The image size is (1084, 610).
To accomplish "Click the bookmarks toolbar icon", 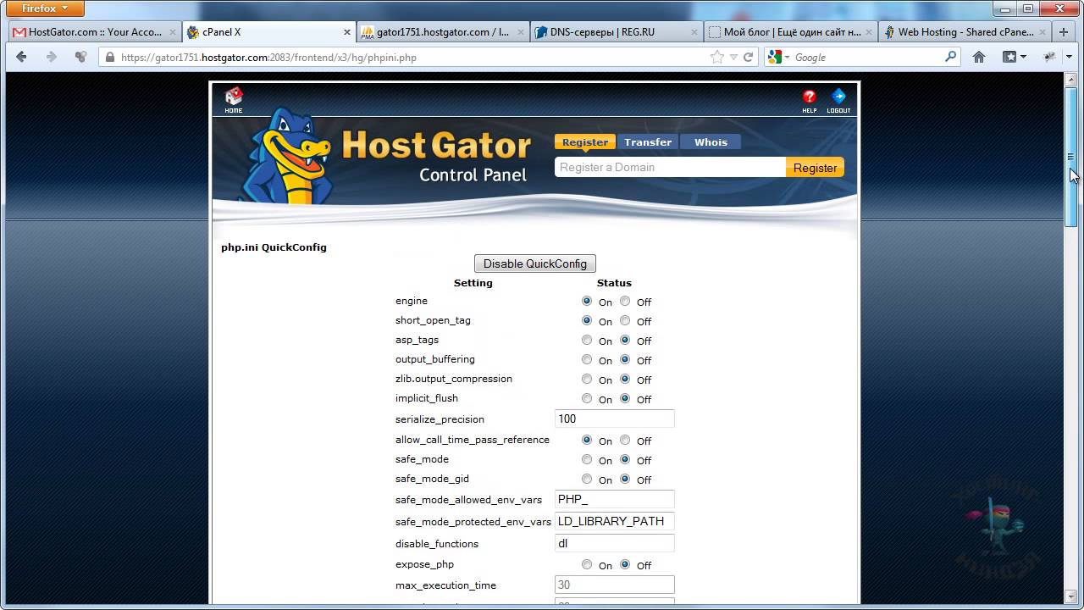I will (1014, 57).
